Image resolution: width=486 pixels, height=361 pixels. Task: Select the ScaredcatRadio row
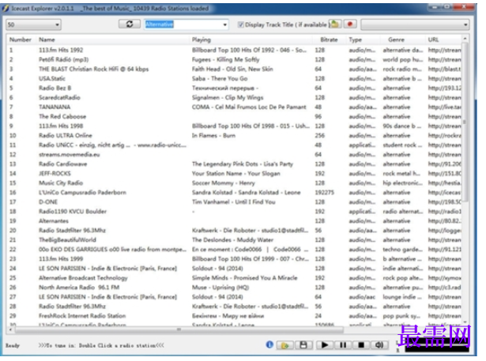(x=234, y=97)
